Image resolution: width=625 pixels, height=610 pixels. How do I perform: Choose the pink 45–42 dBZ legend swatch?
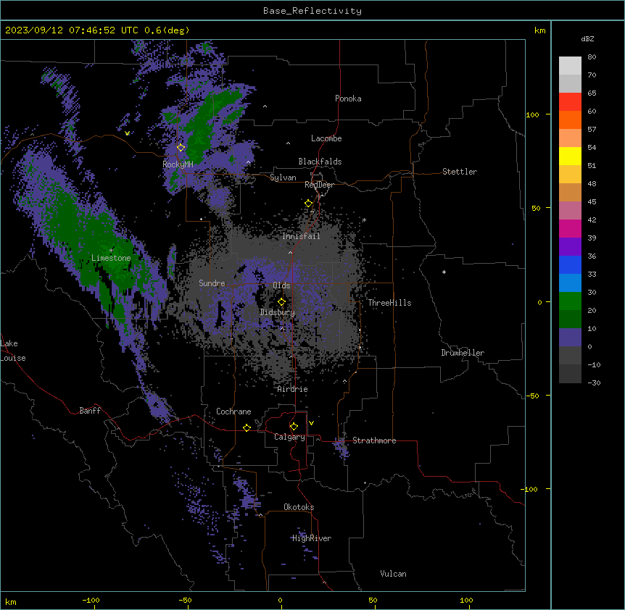coord(570,211)
